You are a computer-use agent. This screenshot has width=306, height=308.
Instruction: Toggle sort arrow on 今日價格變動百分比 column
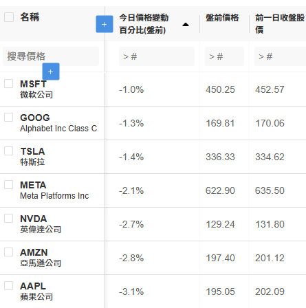[x=186, y=25]
